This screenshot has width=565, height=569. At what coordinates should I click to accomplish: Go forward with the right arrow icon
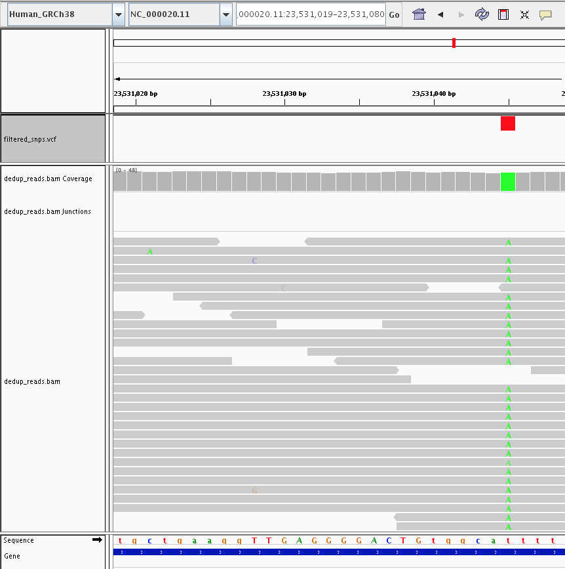[461, 14]
